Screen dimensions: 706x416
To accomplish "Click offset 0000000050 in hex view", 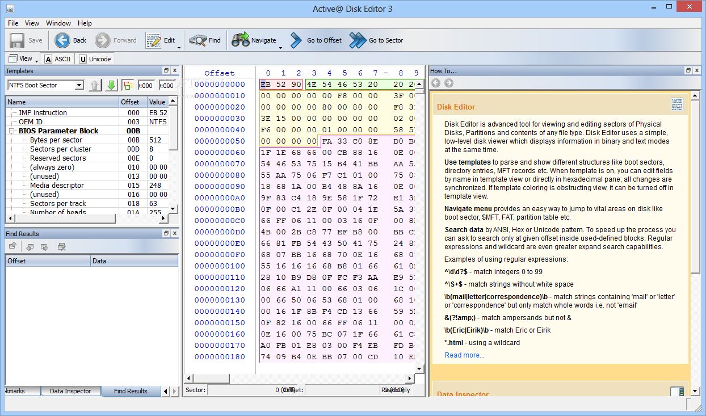I will pyautogui.click(x=220, y=141).
